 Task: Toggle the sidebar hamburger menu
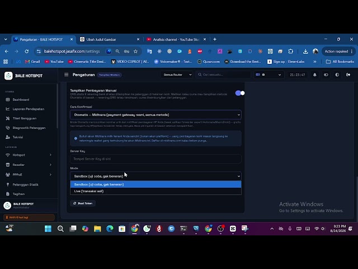pos(66,75)
